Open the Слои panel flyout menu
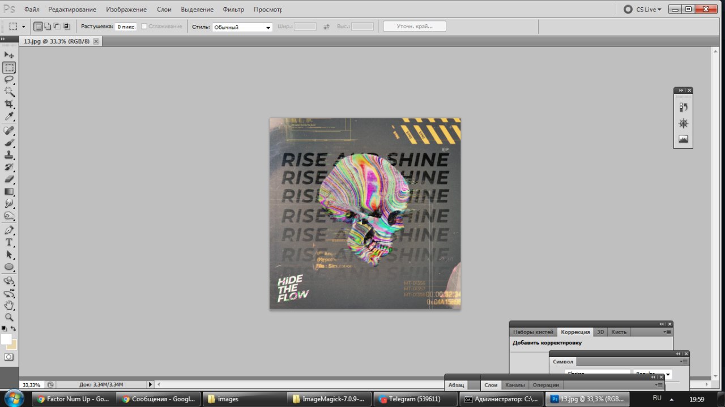The image size is (725, 407). click(x=658, y=385)
